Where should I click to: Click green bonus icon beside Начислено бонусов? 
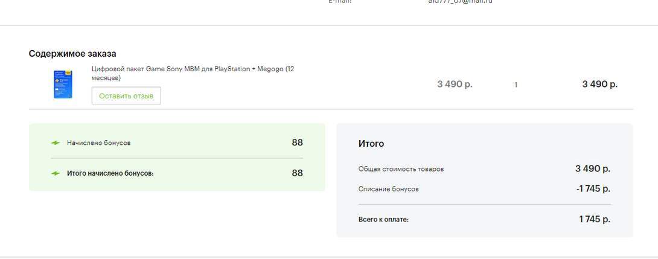pyautogui.click(x=56, y=143)
